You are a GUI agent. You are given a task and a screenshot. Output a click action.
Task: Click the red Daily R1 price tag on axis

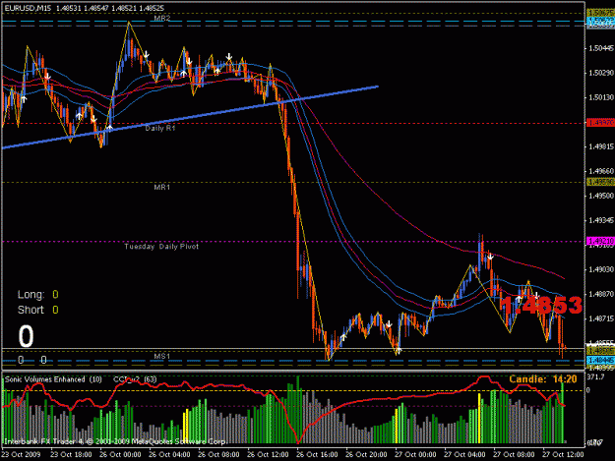point(600,123)
